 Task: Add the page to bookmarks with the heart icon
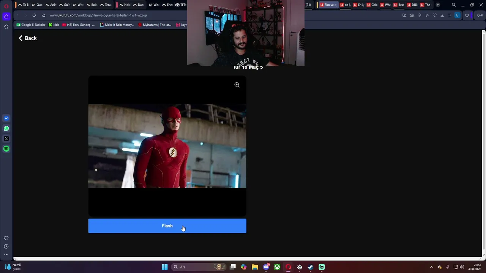click(x=435, y=15)
